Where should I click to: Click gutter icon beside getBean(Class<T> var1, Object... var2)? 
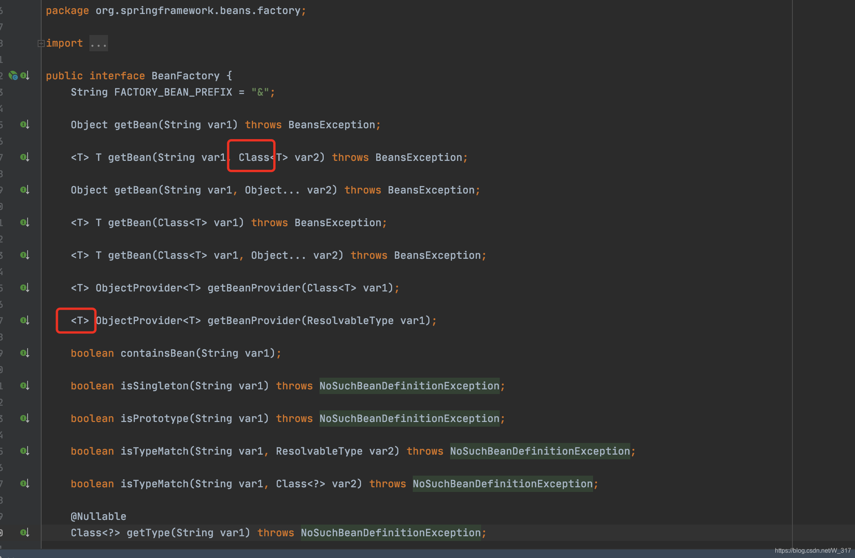click(x=25, y=255)
